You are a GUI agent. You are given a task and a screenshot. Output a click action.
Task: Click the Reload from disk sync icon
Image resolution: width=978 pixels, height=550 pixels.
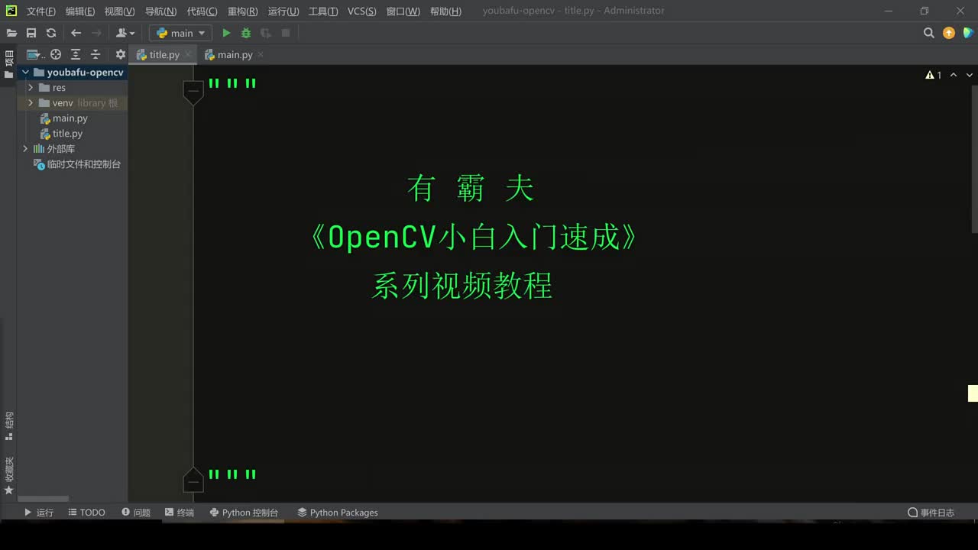click(51, 33)
